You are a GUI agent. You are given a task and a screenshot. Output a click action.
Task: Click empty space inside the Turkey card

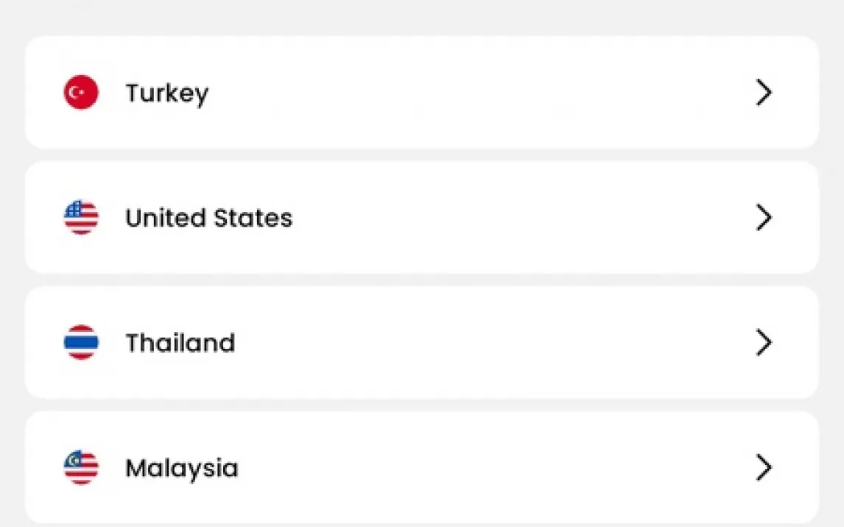click(x=479, y=93)
